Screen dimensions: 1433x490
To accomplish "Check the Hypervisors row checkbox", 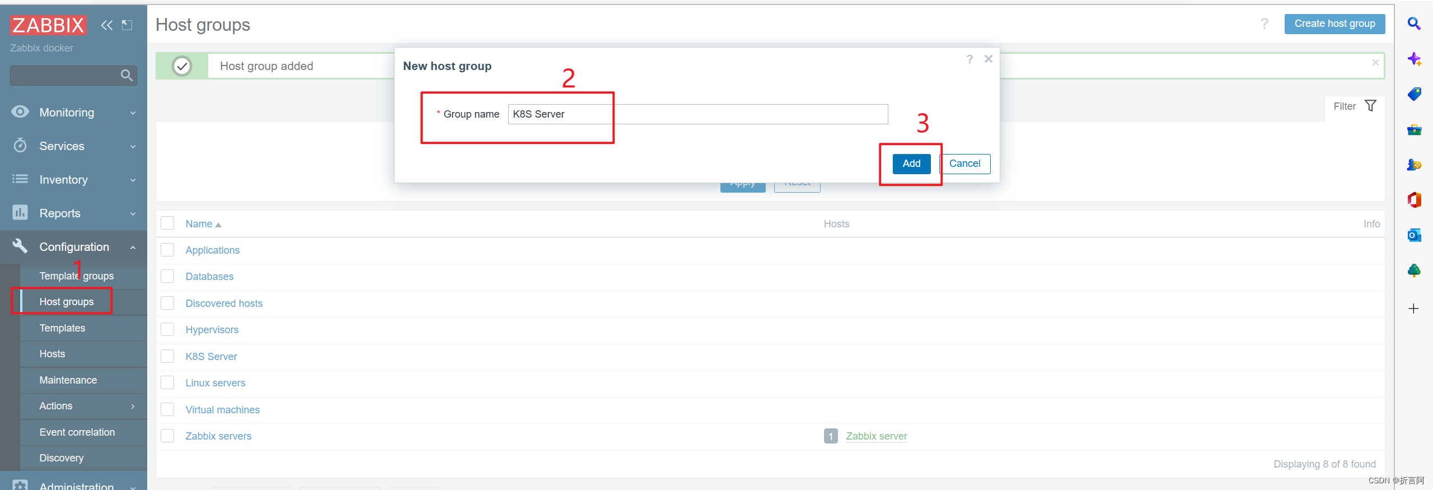I will pyautogui.click(x=167, y=329).
